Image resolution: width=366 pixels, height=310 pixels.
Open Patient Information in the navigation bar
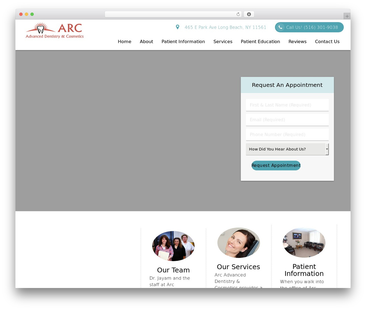coord(183,42)
